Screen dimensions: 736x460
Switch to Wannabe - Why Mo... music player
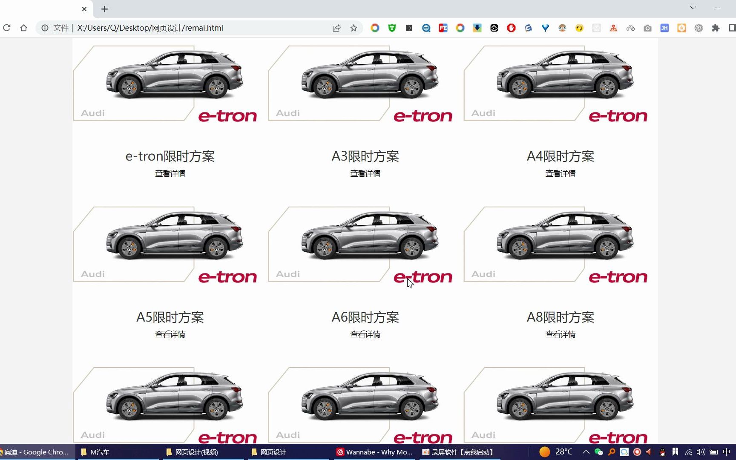tap(375, 452)
